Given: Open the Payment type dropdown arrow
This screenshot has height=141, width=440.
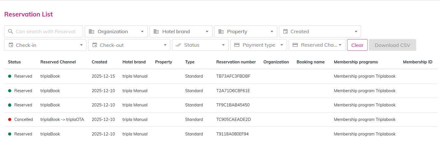Looking at the screenshot, I should coord(282,45).
